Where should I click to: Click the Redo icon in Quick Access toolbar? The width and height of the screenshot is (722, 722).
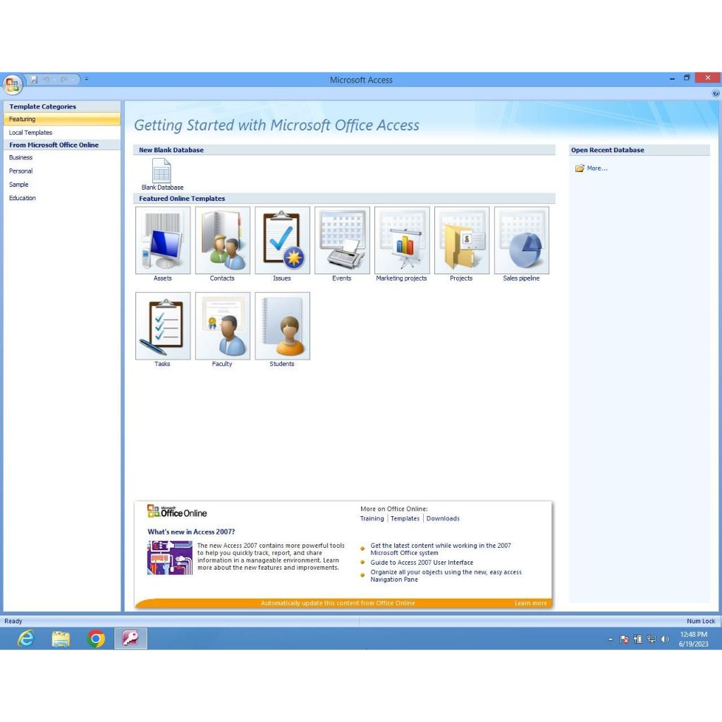64,80
